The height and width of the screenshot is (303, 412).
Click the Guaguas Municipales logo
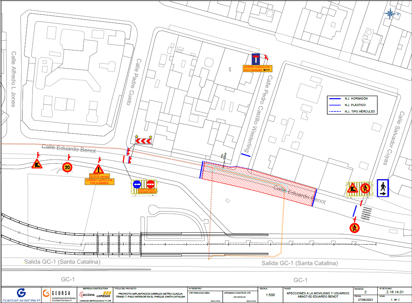tap(21, 295)
